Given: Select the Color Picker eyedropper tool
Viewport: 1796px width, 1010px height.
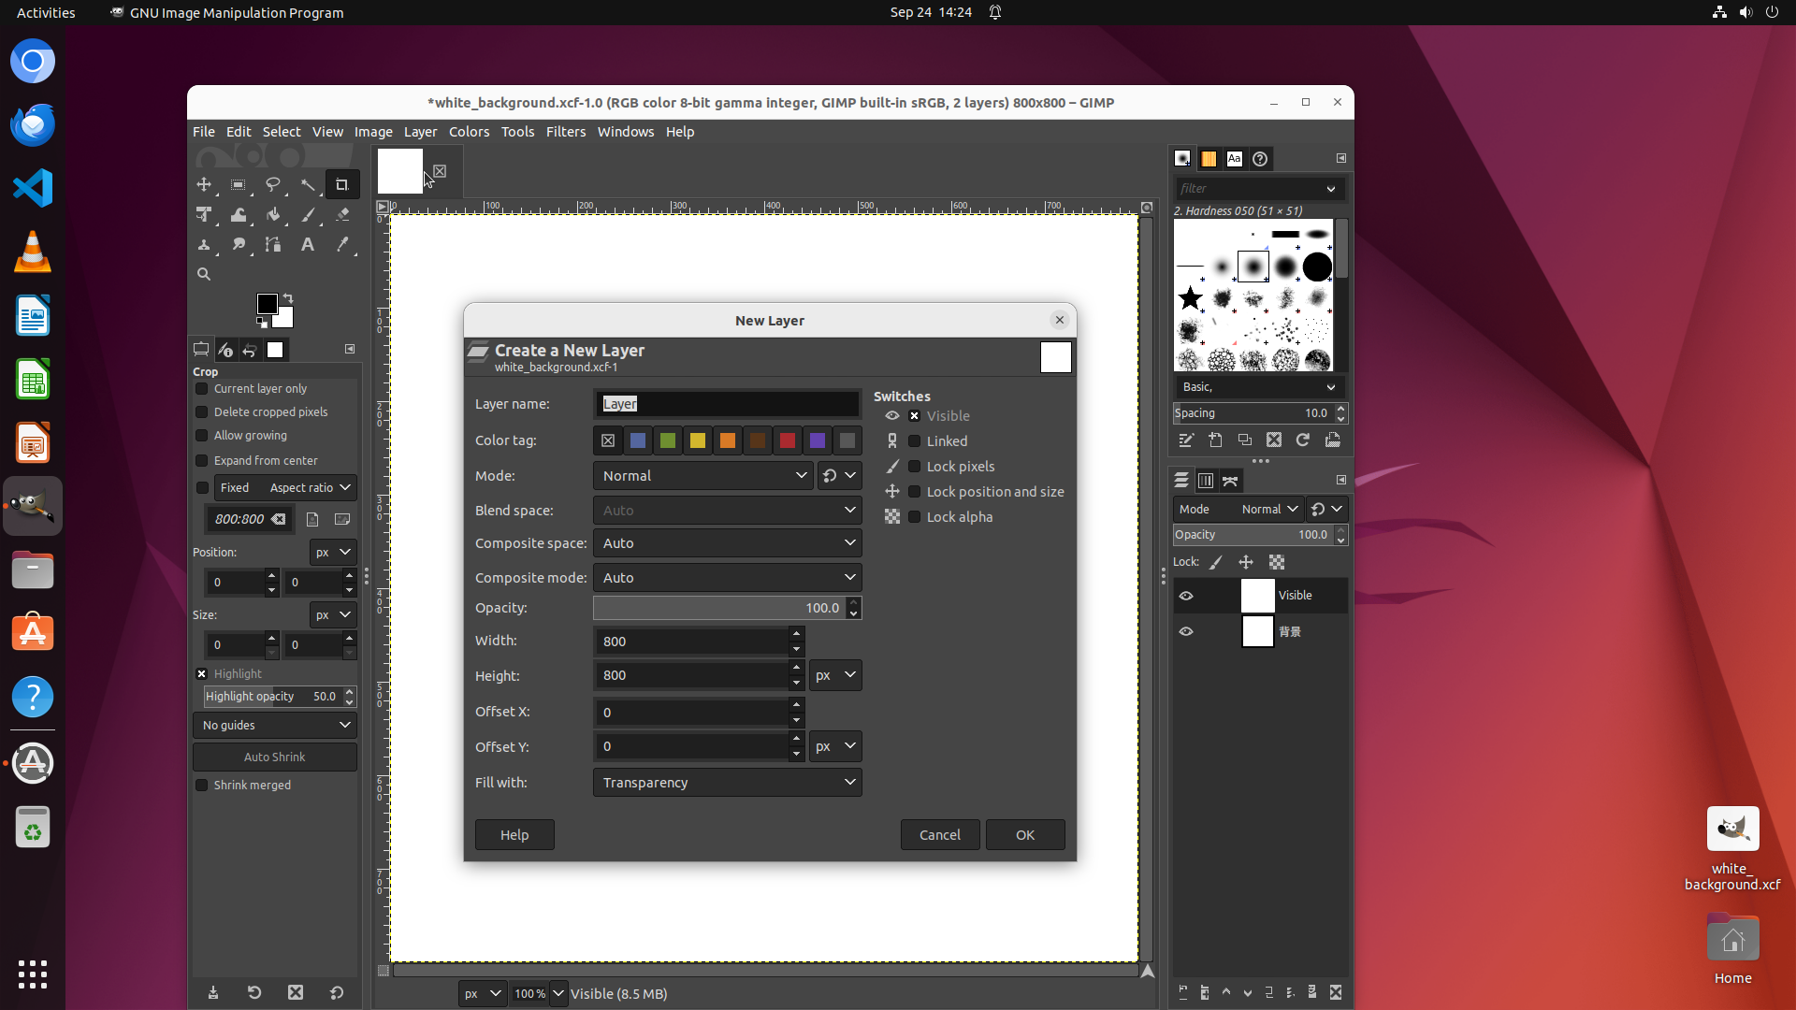Looking at the screenshot, I should tap(342, 245).
